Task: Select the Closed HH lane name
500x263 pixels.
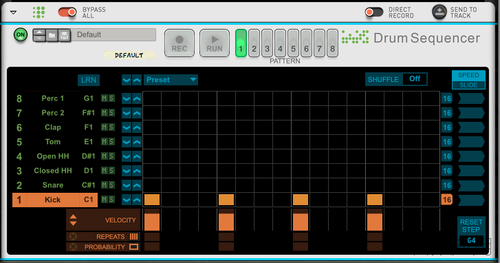Action: (x=53, y=171)
